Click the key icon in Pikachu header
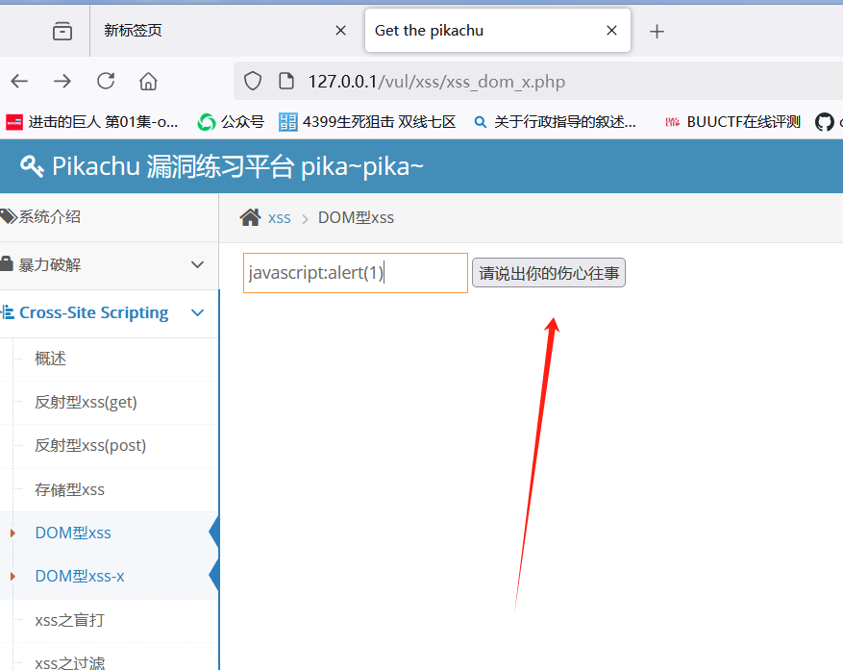Viewport: 843px width, 670px height. pyautogui.click(x=32, y=166)
